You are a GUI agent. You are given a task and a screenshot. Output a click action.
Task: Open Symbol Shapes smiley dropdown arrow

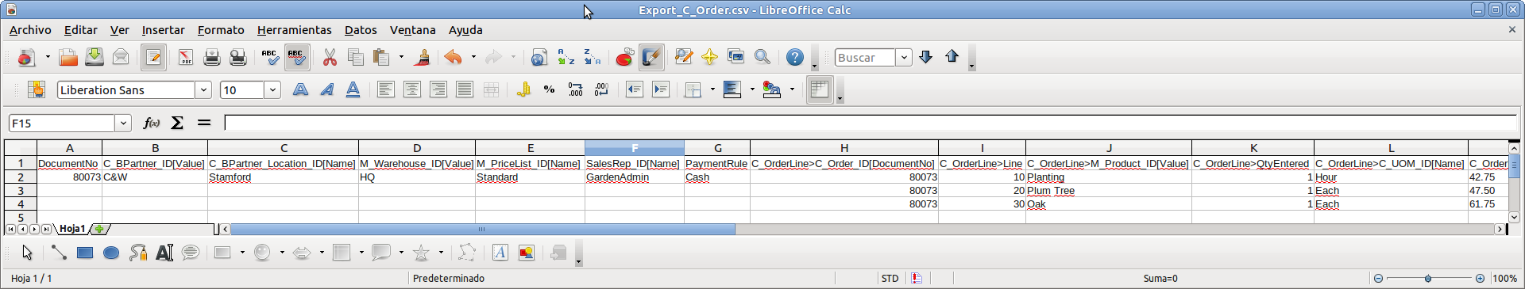(x=282, y=253)
